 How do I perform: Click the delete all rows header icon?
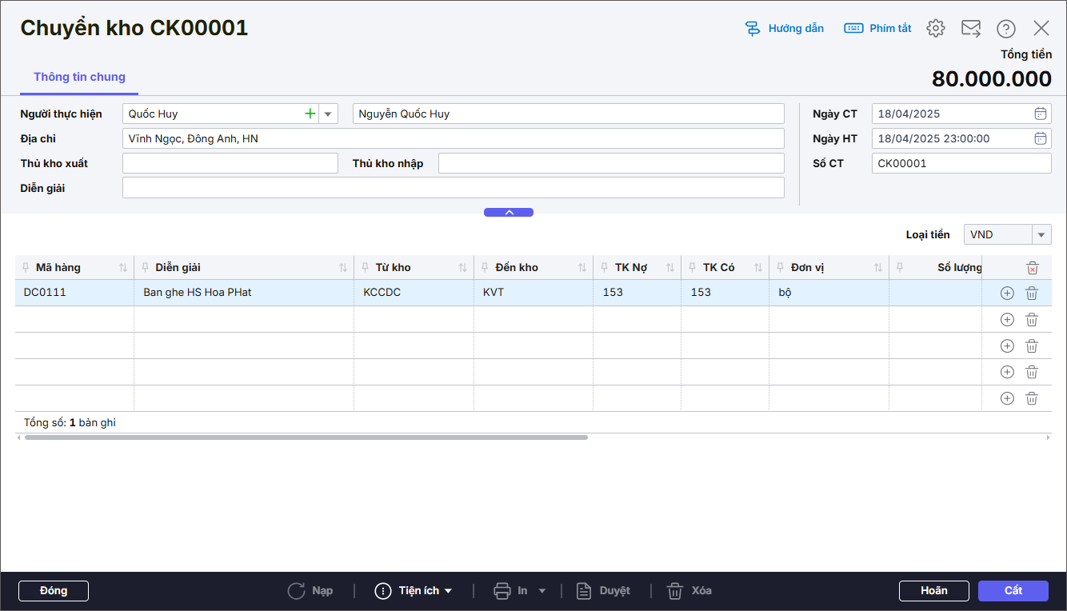coord(1033,268)
